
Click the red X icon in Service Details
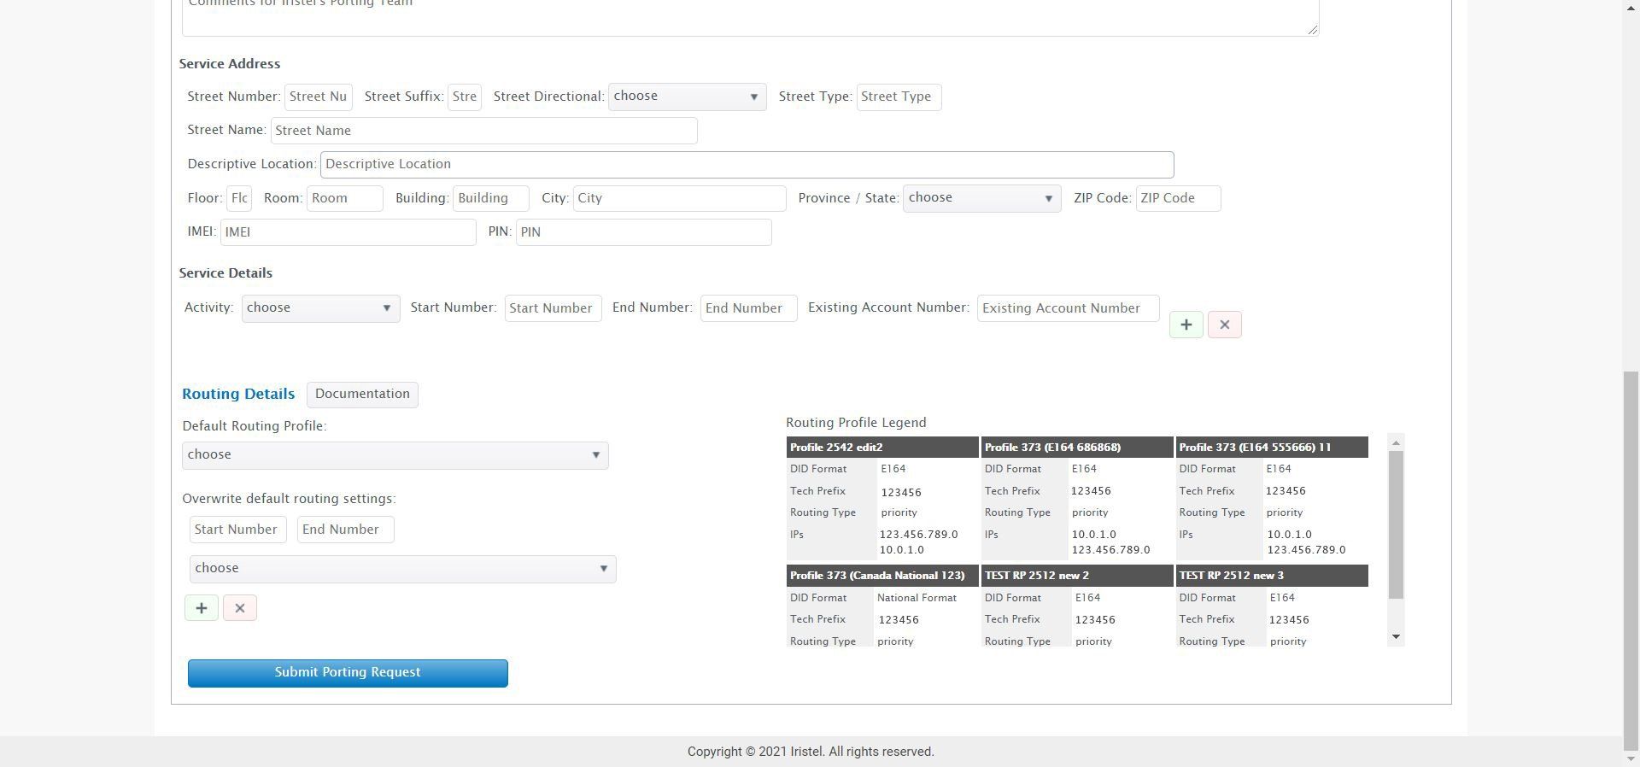tap(1224, 325)
